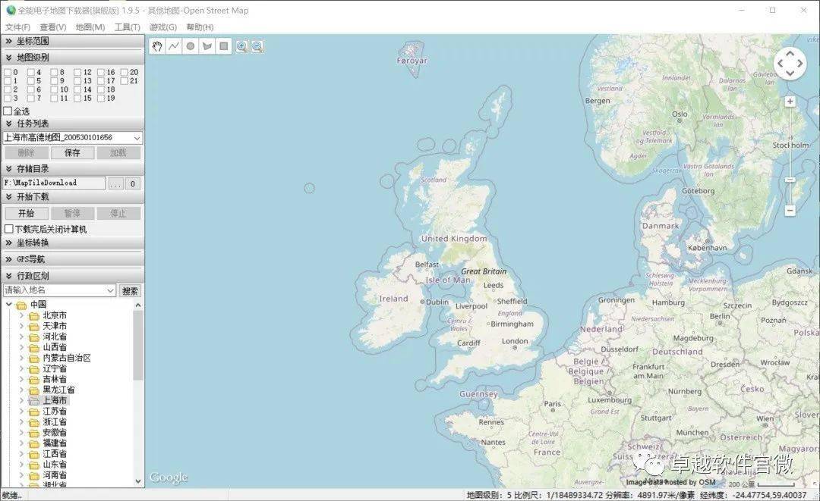Click the map zoom slider handle

coord(790,180)
